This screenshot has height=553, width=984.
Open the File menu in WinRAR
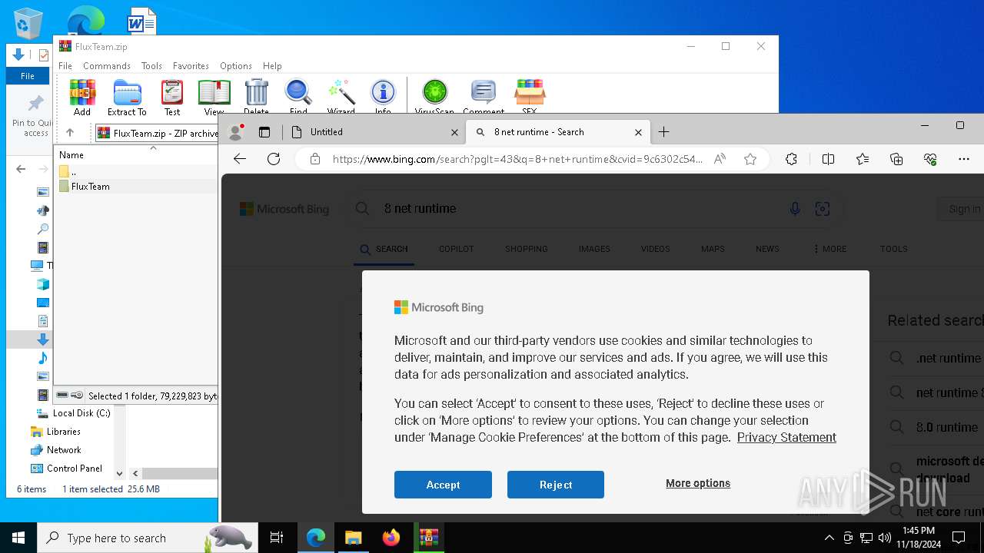coord(65,66)
